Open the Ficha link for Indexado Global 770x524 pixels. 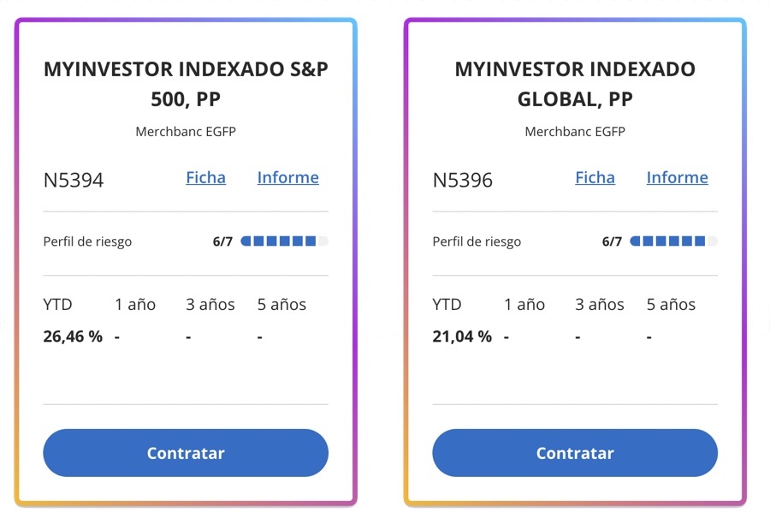tap(595, 177)
